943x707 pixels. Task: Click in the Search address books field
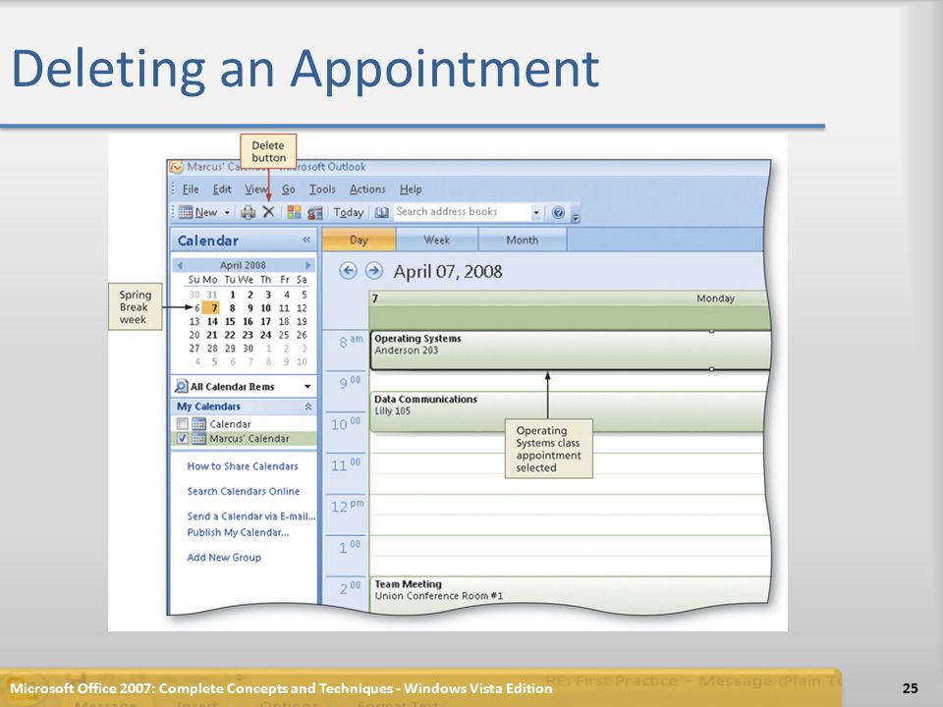point(462,212)
